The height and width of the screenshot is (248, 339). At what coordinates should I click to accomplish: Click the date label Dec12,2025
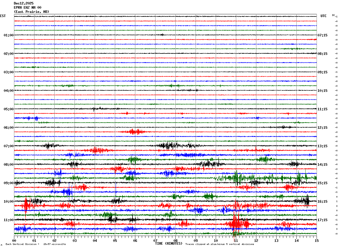coord(24,3)
